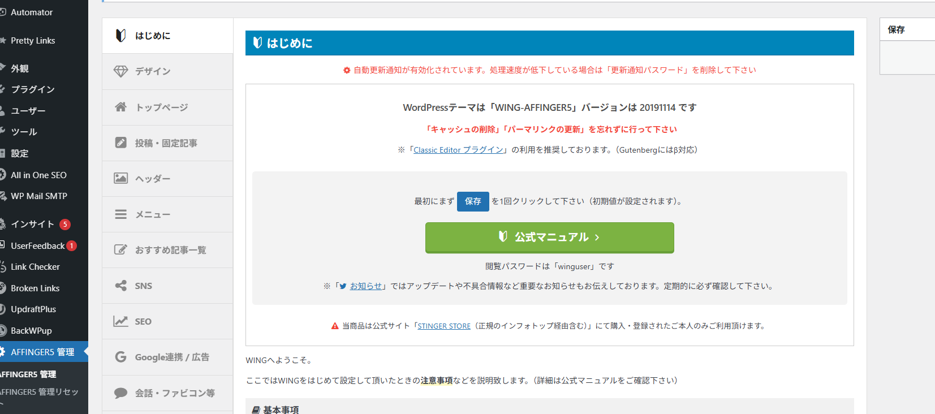Open the 会話・ファビコン等 tab
Viewport: 935px width, 414px height.
(x=167, y=393)
